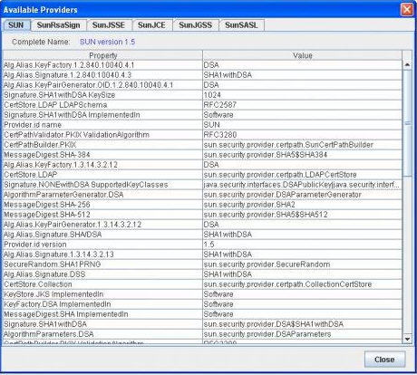Viewport: 417px width, 375px height.
Task: Open the SunJGSS tab
Action: [196, 25]
